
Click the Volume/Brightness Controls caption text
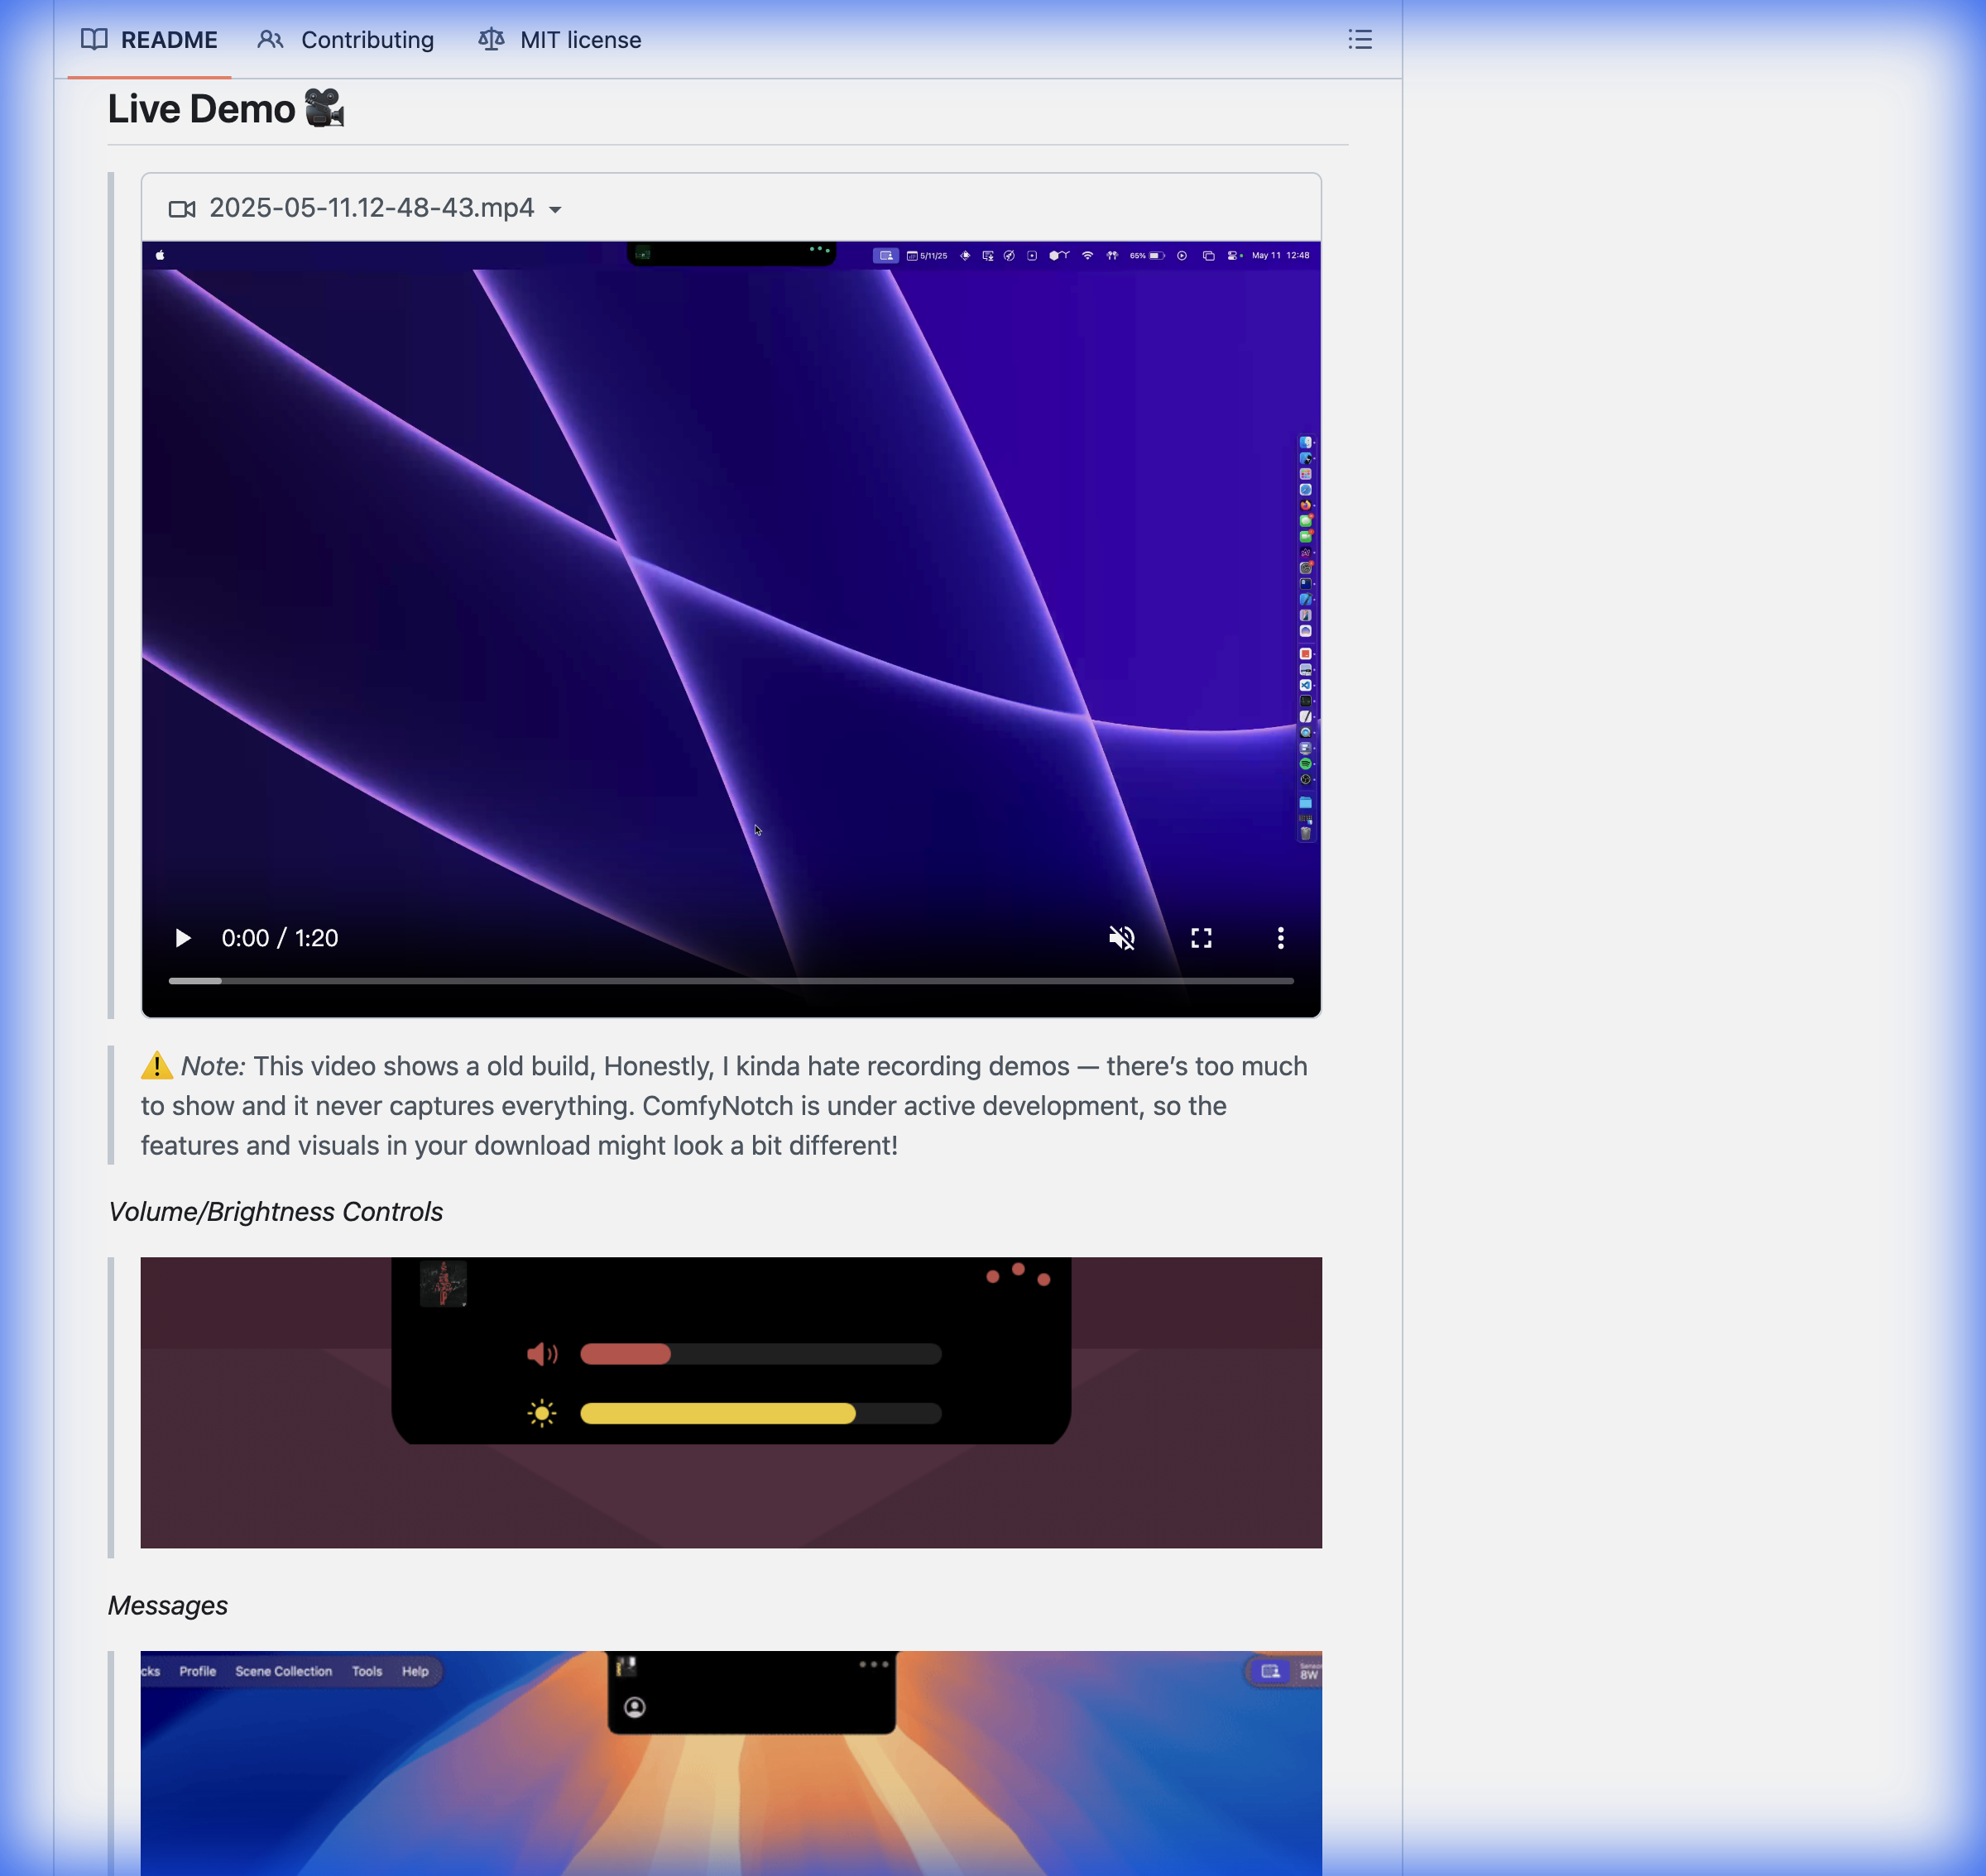pos(275,1211)
